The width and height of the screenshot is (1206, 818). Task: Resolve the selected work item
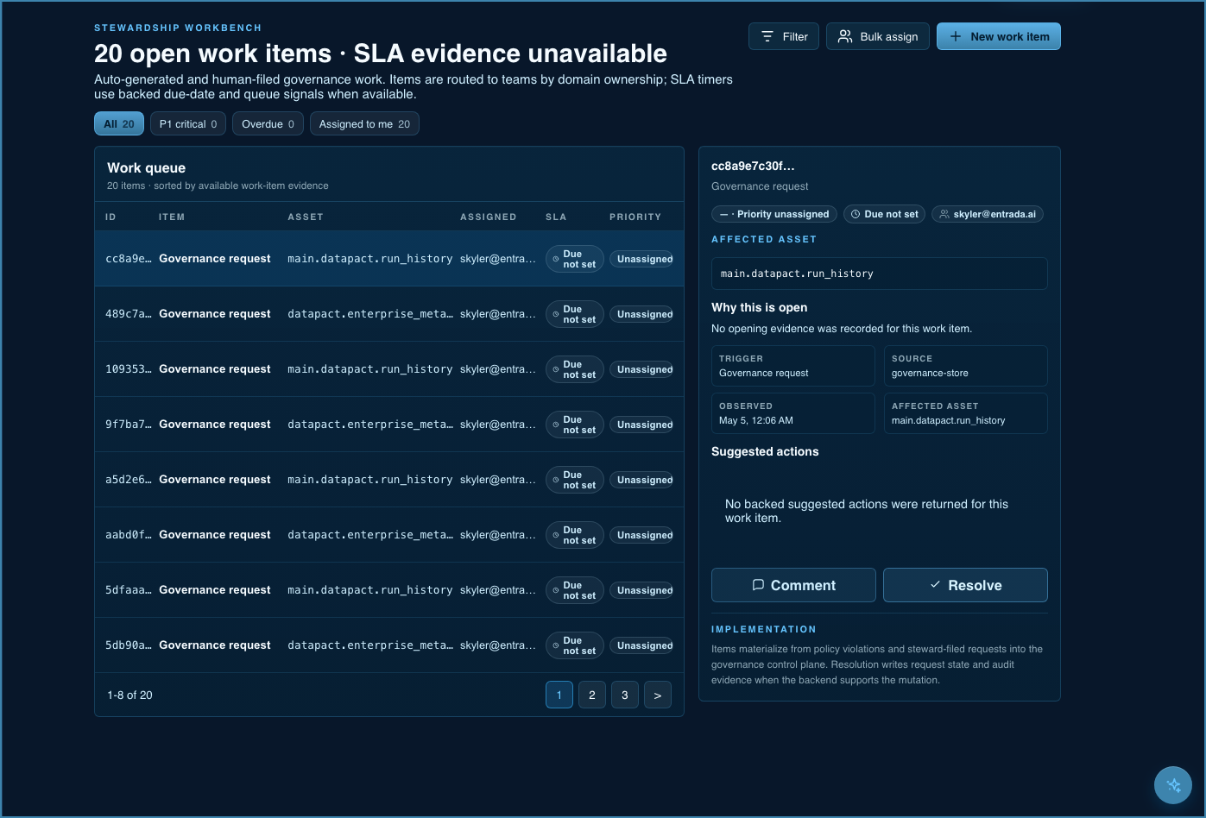tap(965, 585)
